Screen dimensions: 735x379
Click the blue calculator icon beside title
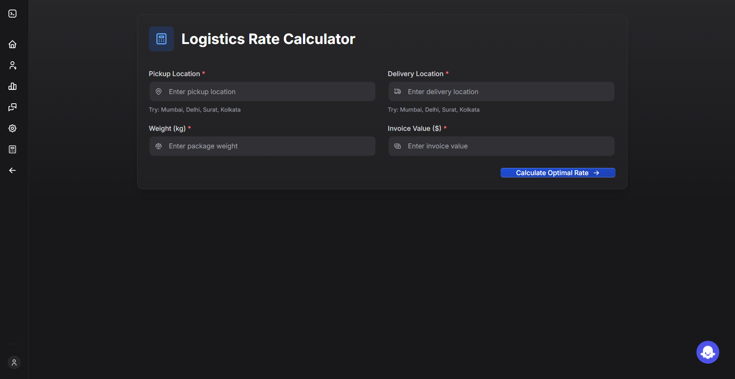161,39
